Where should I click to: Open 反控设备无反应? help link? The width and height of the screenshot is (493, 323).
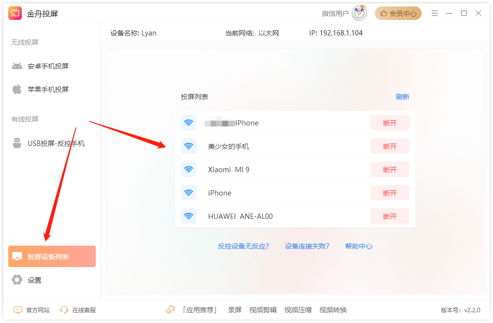(x=244, y=246)
